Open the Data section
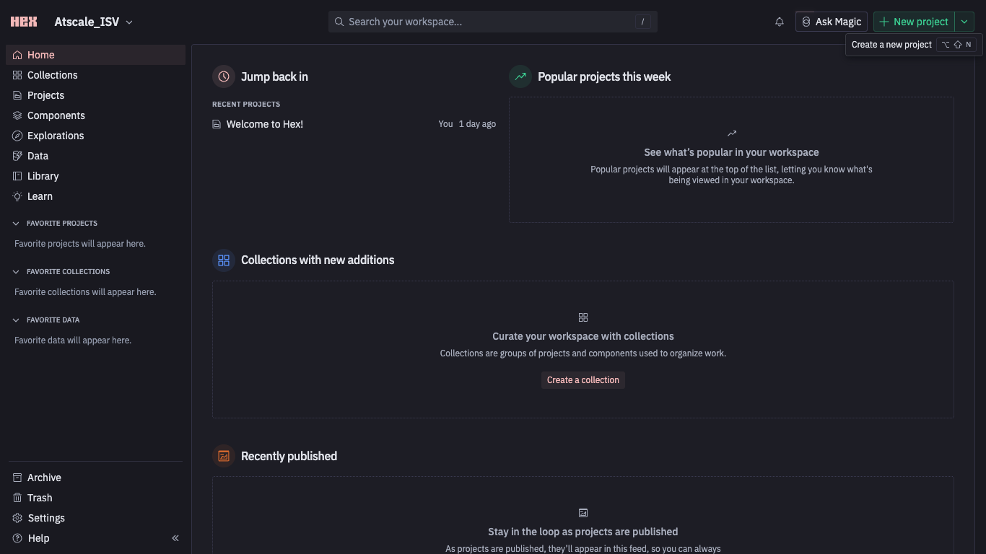 click(38, 156)
